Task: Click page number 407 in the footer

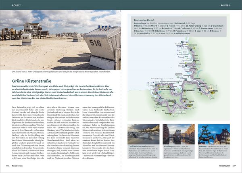Action: coord(234,166)
